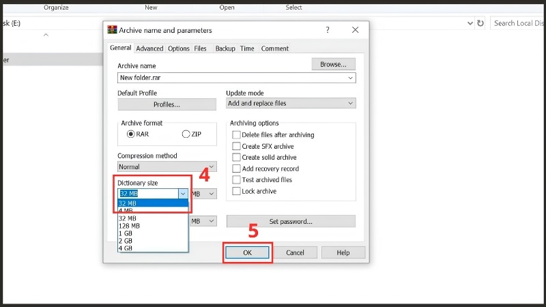Click the Search Local Disk box
This screenshot has height=307, width=546.
518,23
